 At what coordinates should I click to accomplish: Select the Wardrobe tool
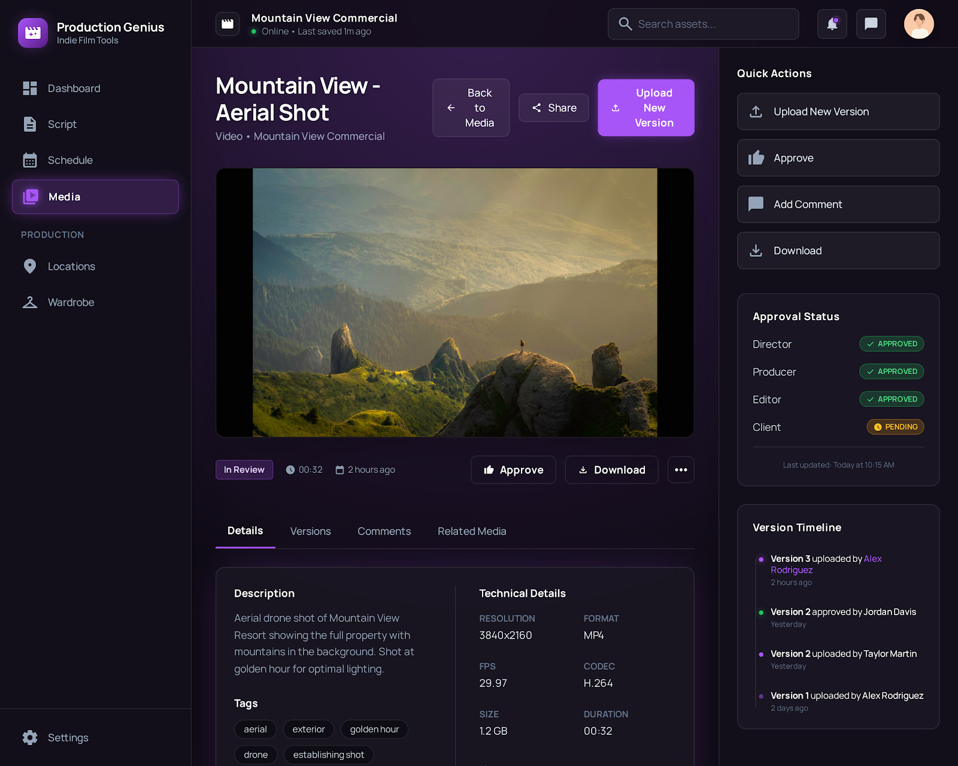[71, 302]
